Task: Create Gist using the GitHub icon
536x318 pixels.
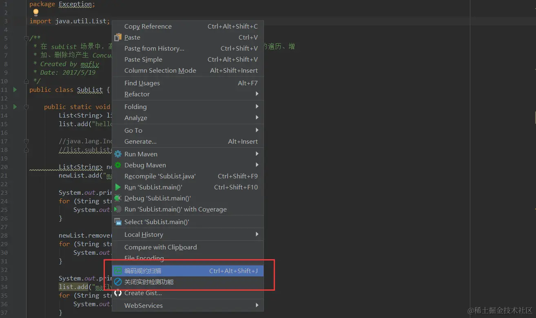Action: point(118,293)
